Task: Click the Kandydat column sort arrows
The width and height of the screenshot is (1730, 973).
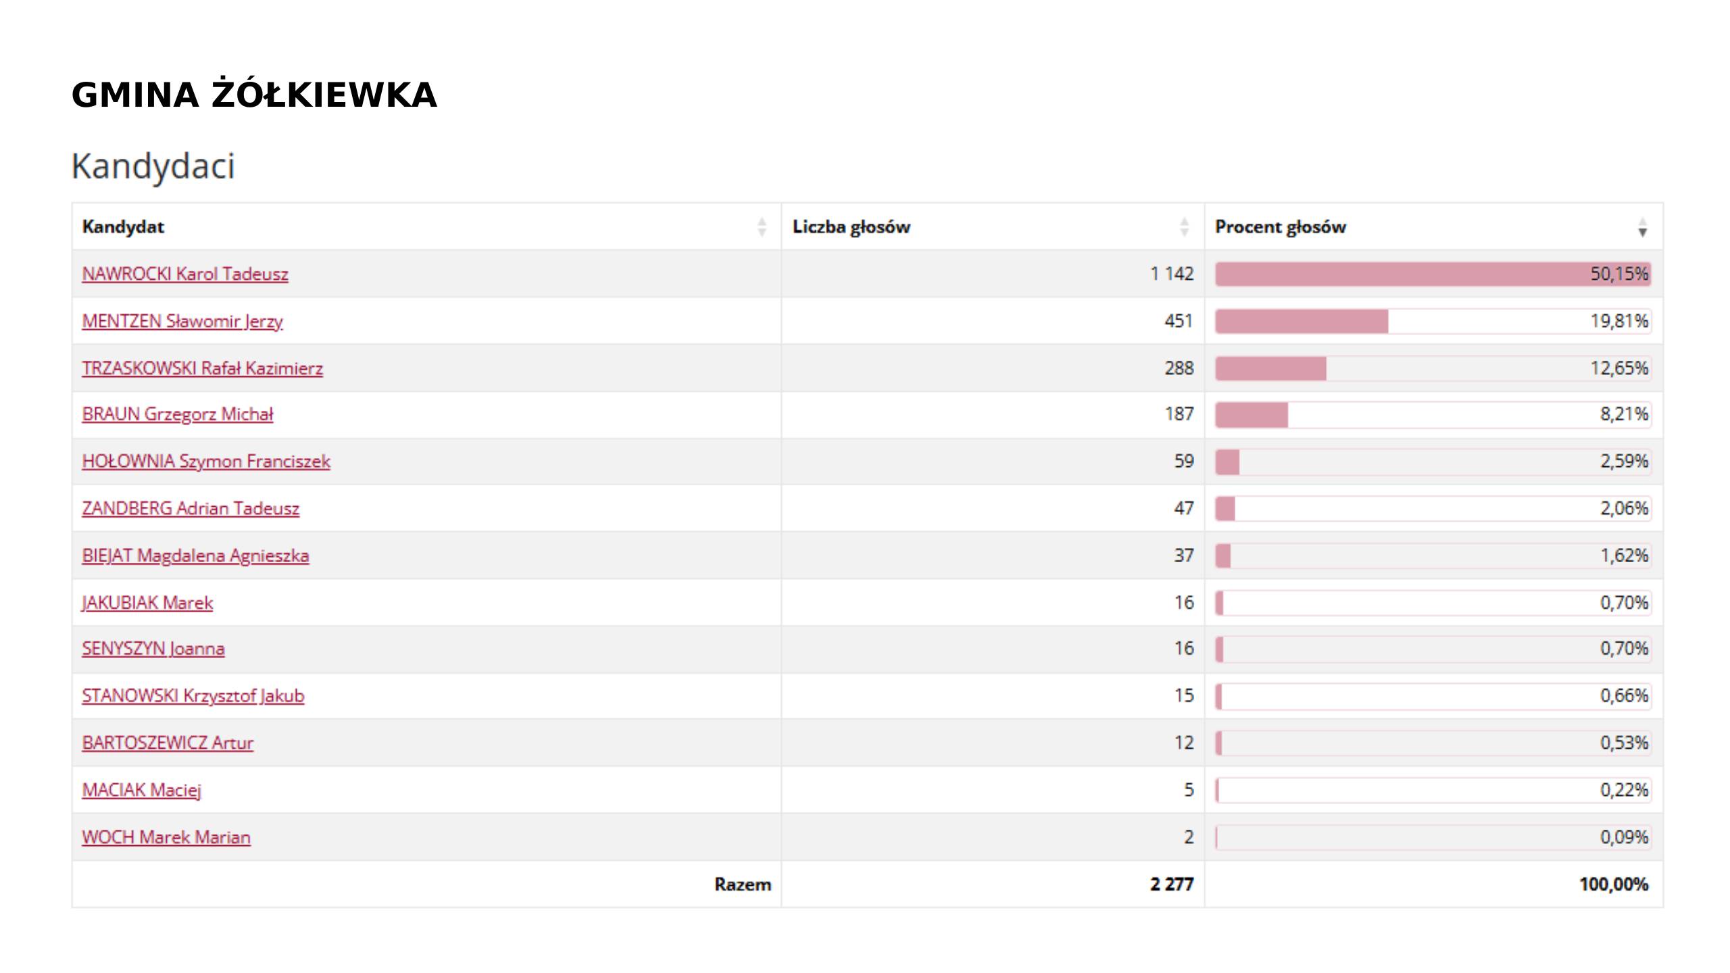Action: pos(762,227)
